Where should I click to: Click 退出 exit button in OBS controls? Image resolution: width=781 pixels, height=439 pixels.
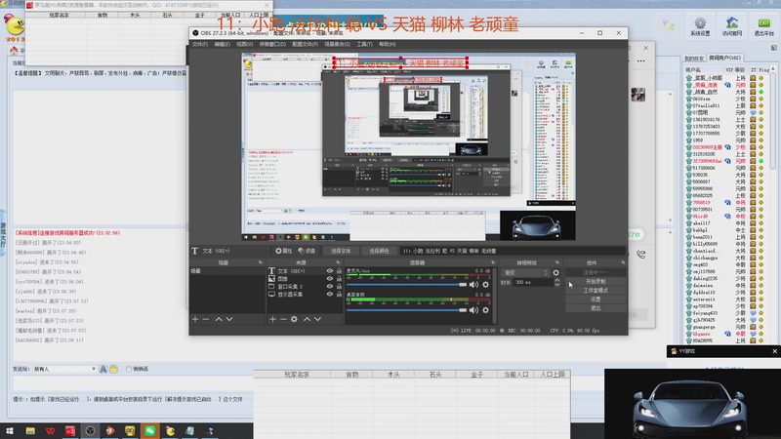(x=596, y=308)
